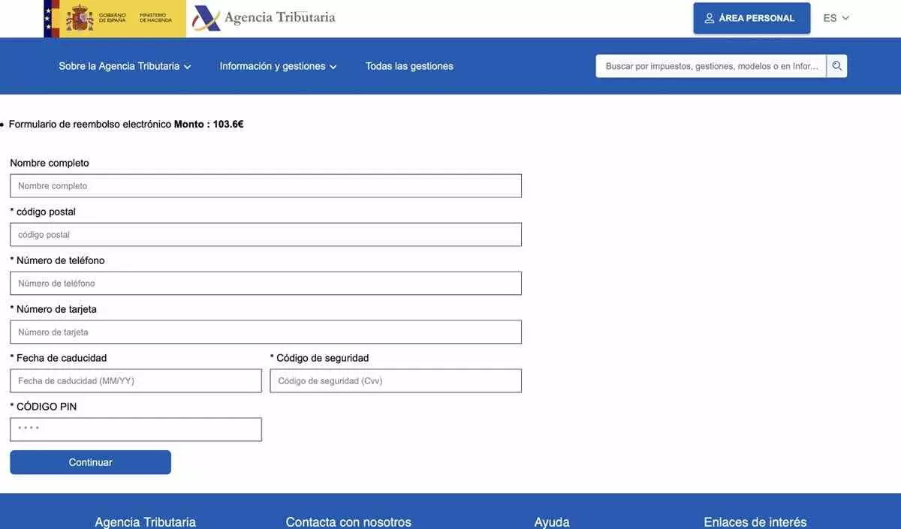Click the Agencia Tributaria footer heading

[145, 522]
